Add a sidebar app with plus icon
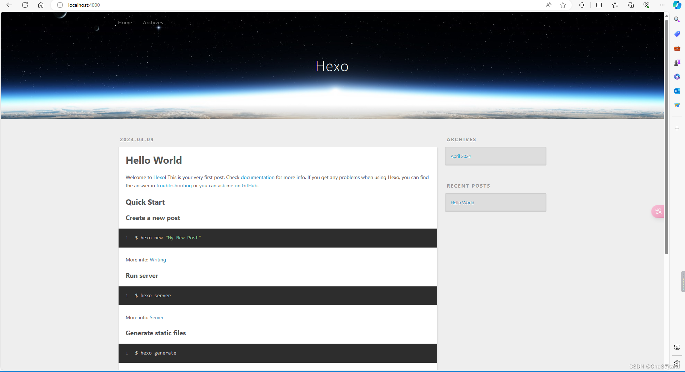The height and width of the screenshot is (372, 685). point(677,128)
